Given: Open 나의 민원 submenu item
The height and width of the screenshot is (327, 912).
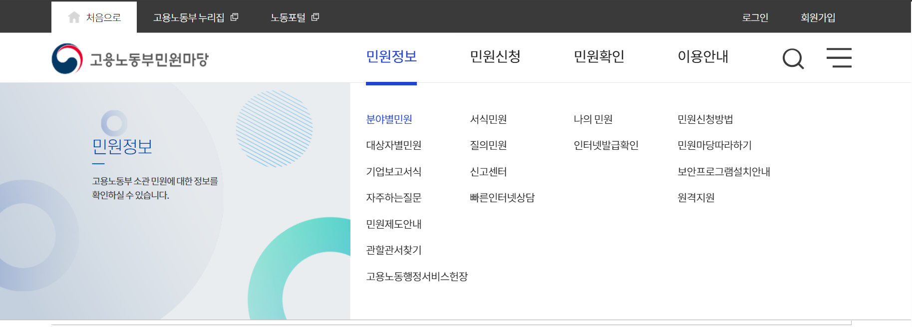Looking at the screenshot, I should click(x=593, y=119).
